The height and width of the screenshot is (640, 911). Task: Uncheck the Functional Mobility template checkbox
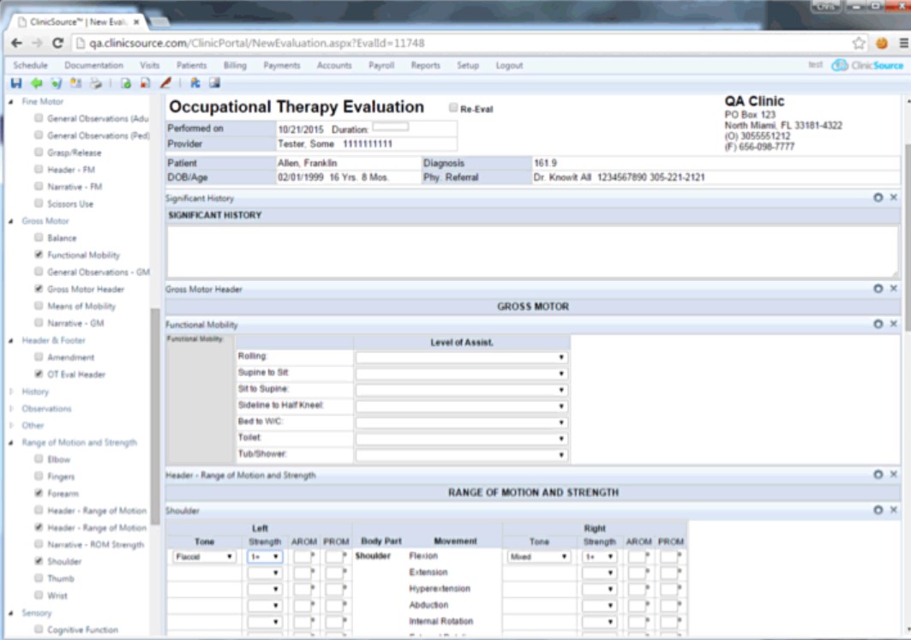click(39, 254)
